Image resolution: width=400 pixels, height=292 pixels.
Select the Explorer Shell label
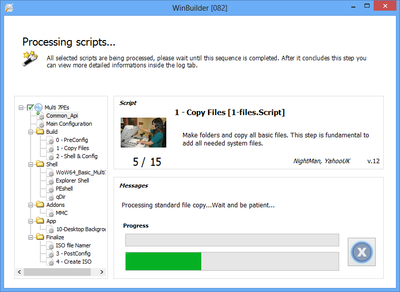click(72, 180)
